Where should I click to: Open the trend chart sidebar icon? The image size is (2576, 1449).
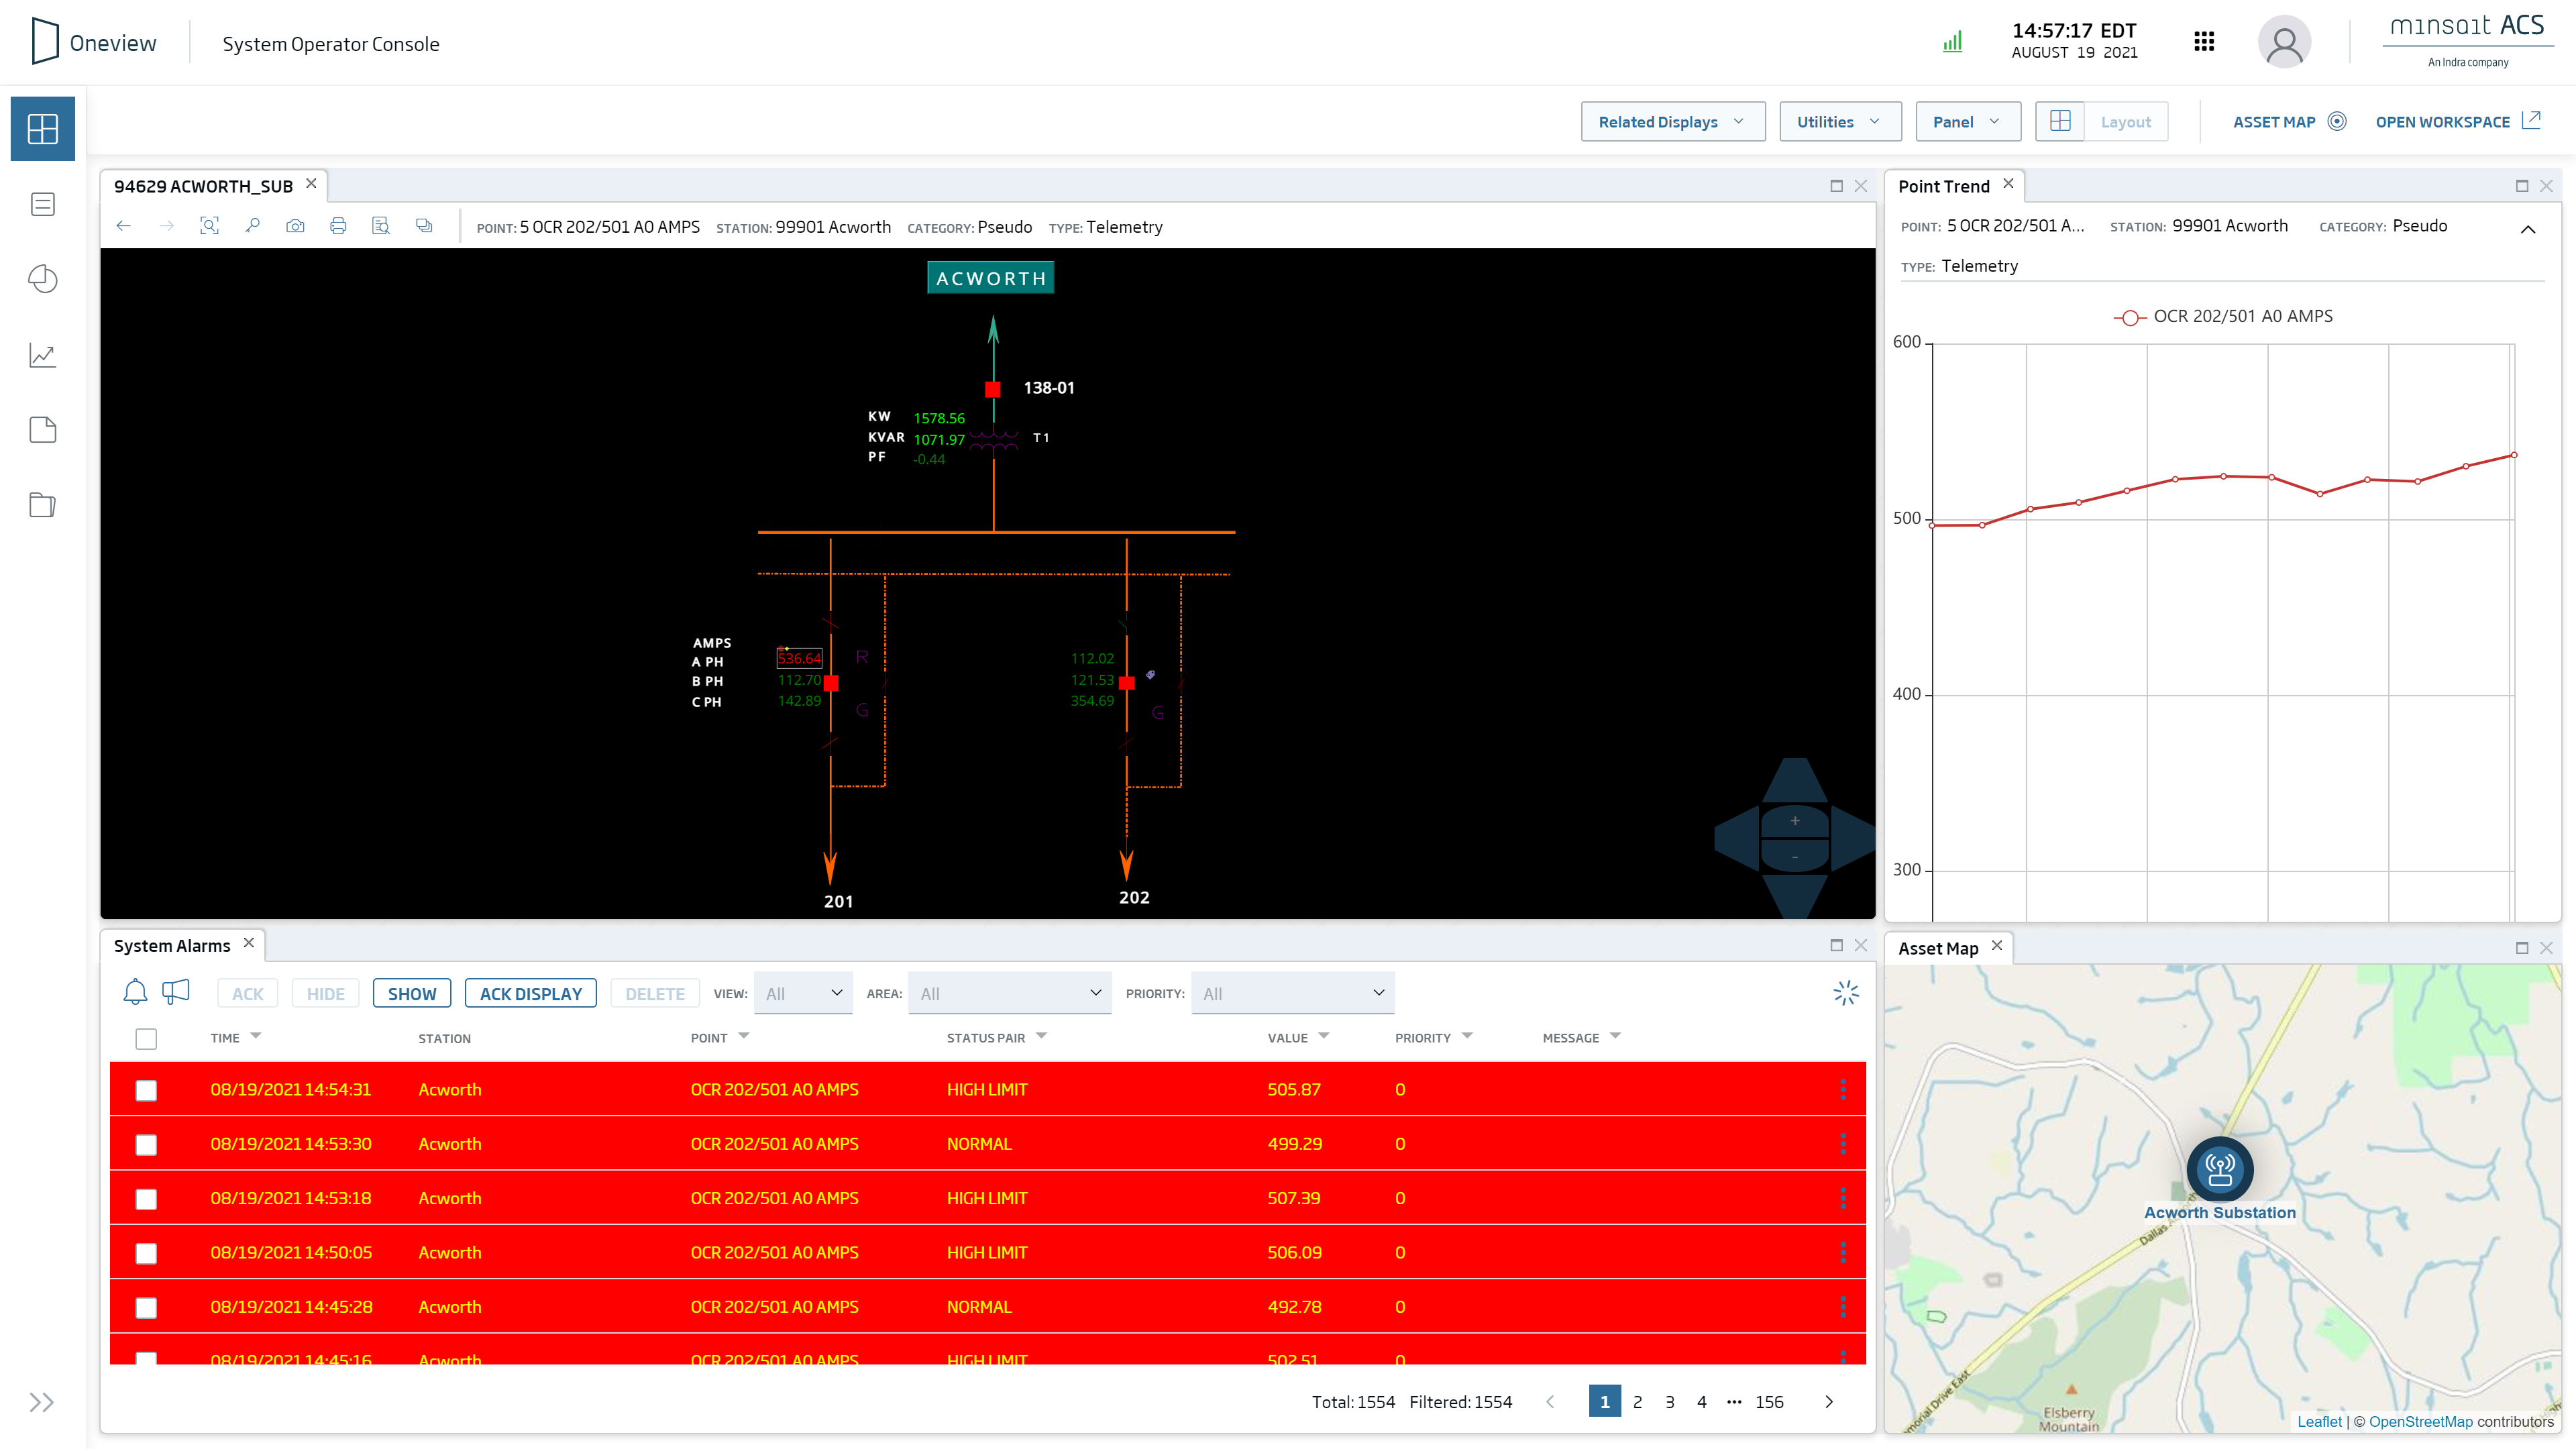click(x=42, y=355)
